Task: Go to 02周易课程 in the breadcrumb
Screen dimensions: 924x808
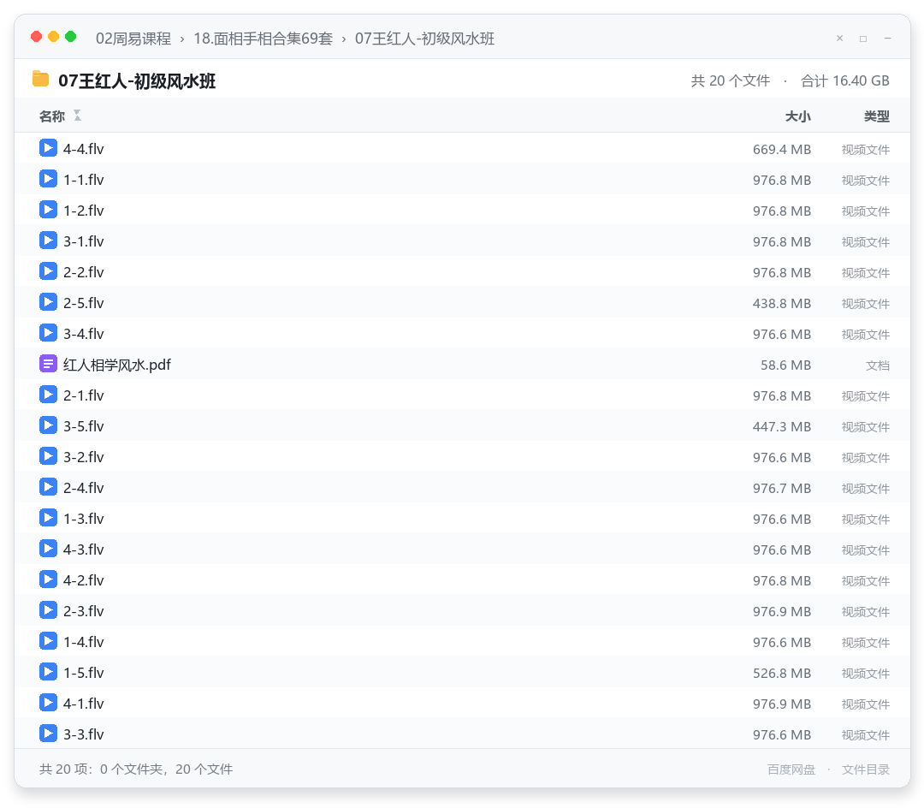Action: [x=133, y=39]
